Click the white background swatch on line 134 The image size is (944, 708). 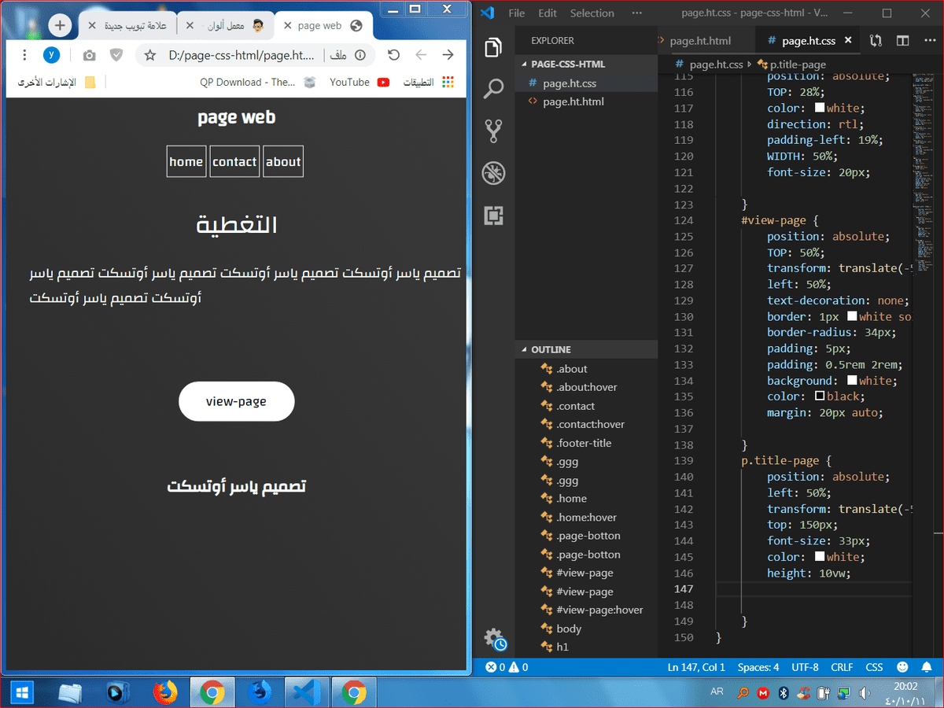852,381
